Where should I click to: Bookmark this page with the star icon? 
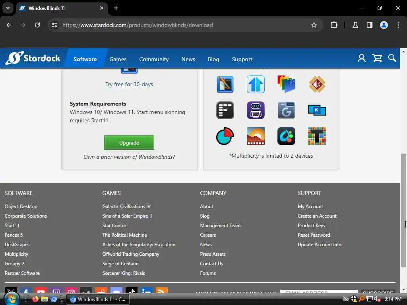coord(314,25)
